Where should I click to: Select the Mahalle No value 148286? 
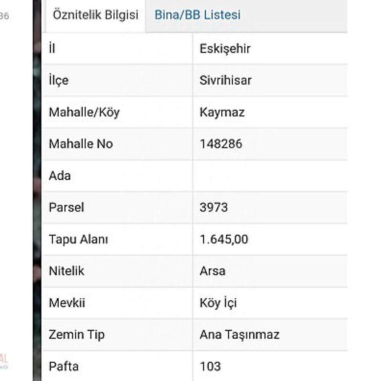click(221, 144)
